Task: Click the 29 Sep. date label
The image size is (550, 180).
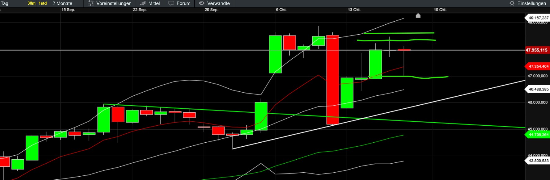Action: click(x=211, y=10)
